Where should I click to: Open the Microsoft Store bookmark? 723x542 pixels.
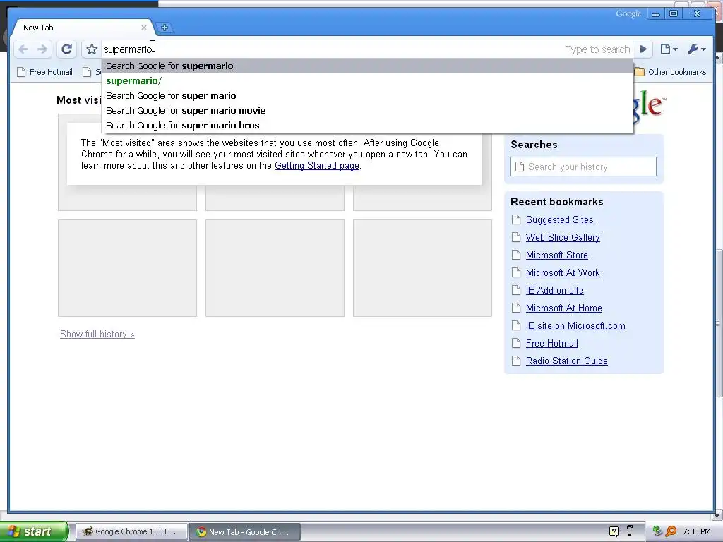pos(556,255)
